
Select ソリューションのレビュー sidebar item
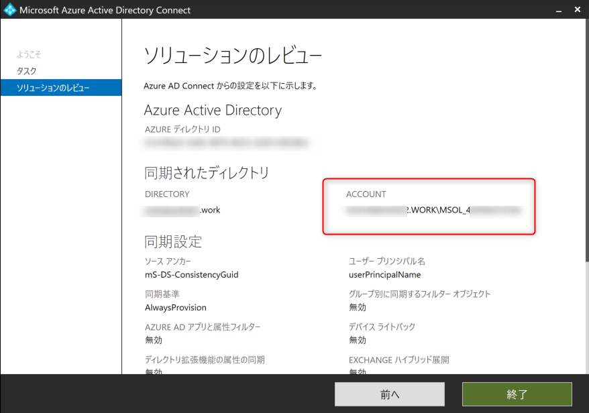pyautogui.click(x=61, y=87)
